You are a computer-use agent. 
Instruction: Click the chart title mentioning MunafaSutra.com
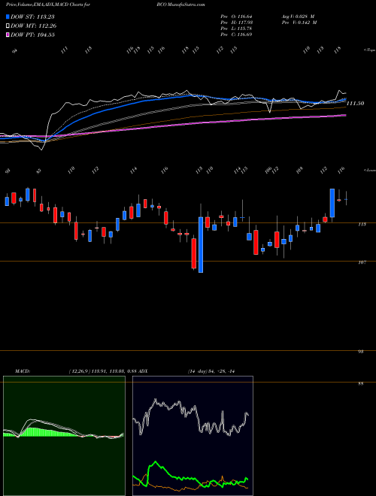point(105,5)
